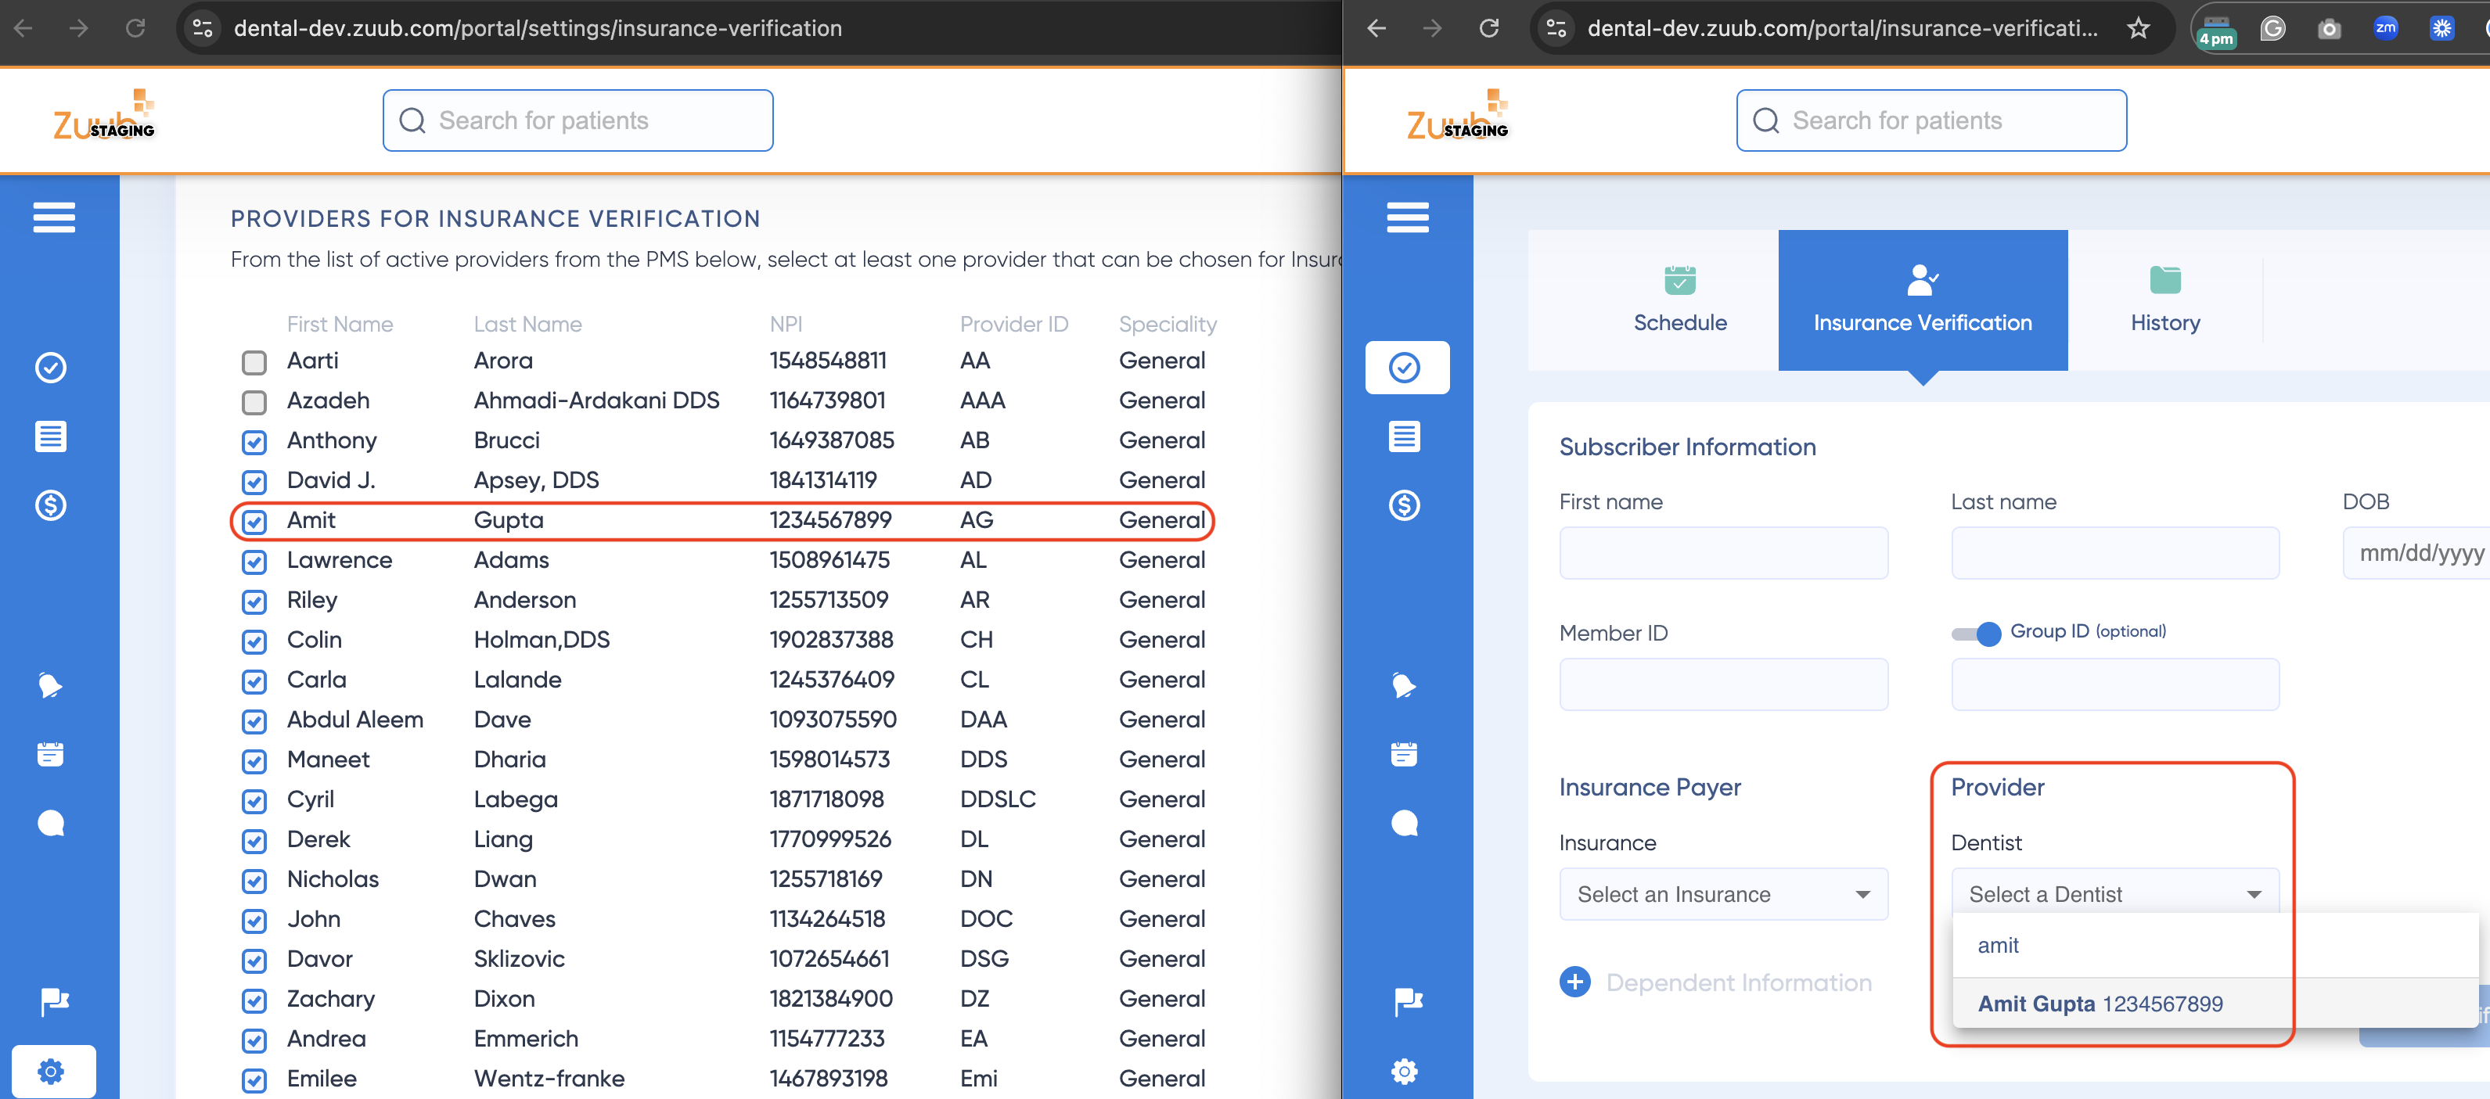
Task: Open settings gear in right window sidebar
Action: [1405, 1071]
